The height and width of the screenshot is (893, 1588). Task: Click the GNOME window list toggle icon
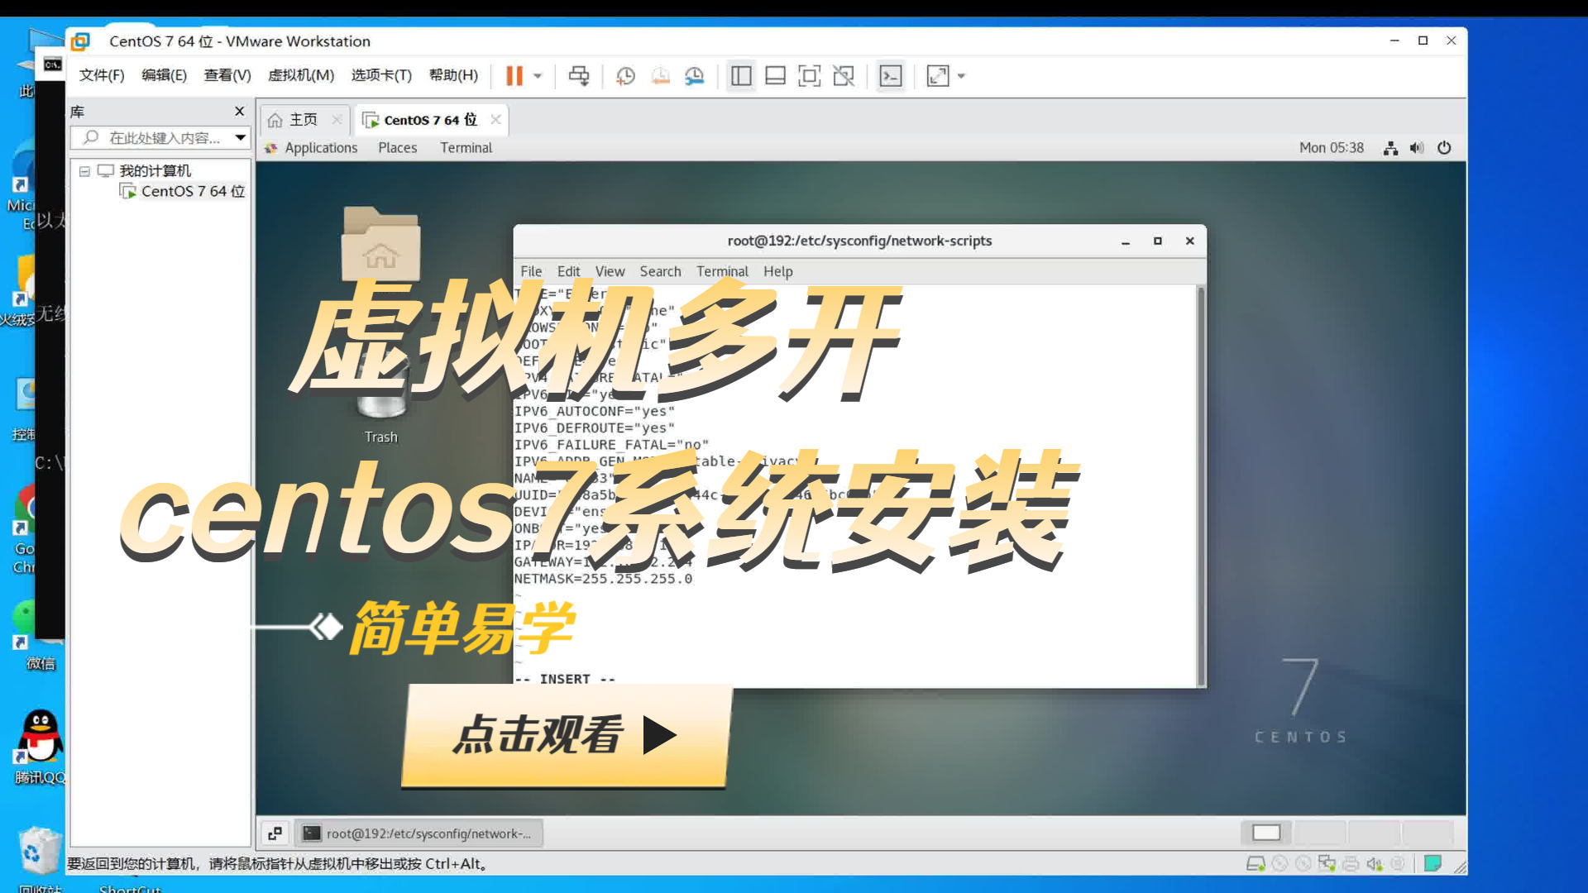point(275,833)
